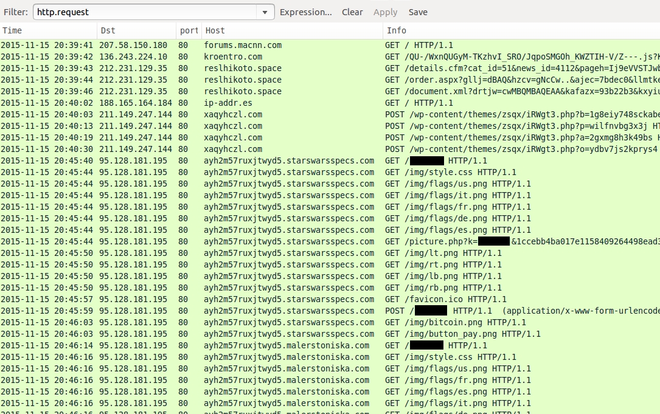This screenshot has height=414, width=660.
Task: Sort by the Dst column header
Action: tap(136, 30)
